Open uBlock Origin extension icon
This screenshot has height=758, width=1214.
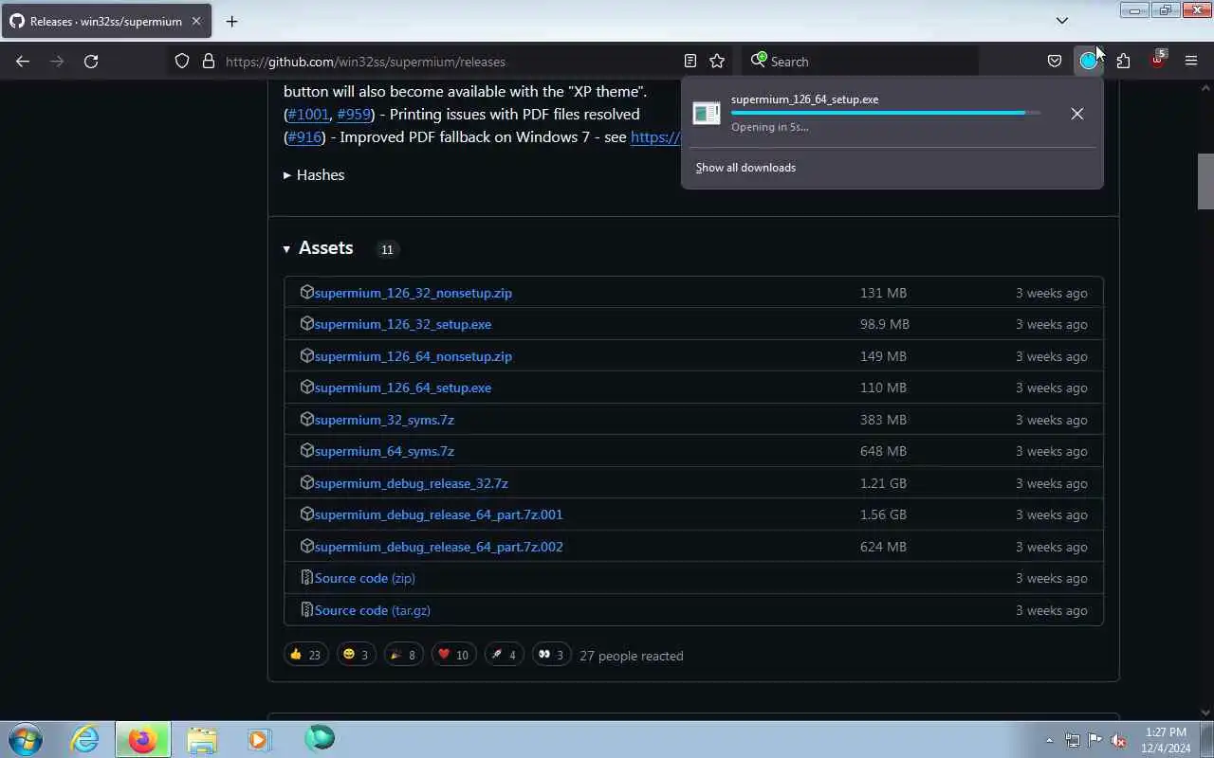click(x=1157, y=61)
